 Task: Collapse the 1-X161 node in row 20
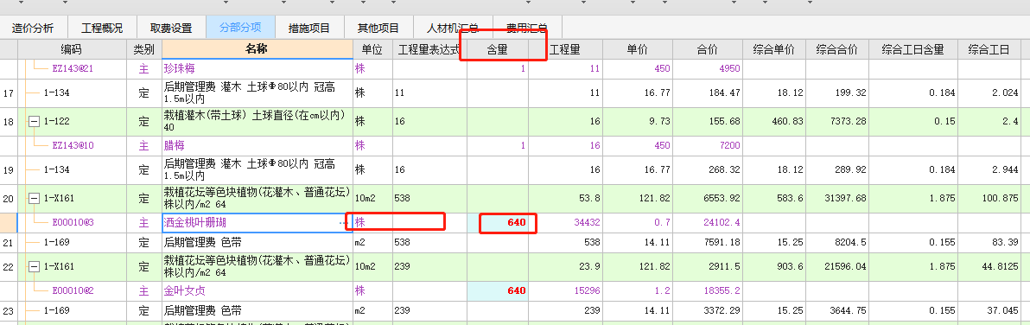35,199
